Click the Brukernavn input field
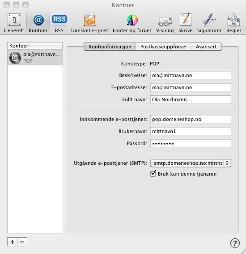 191,131
